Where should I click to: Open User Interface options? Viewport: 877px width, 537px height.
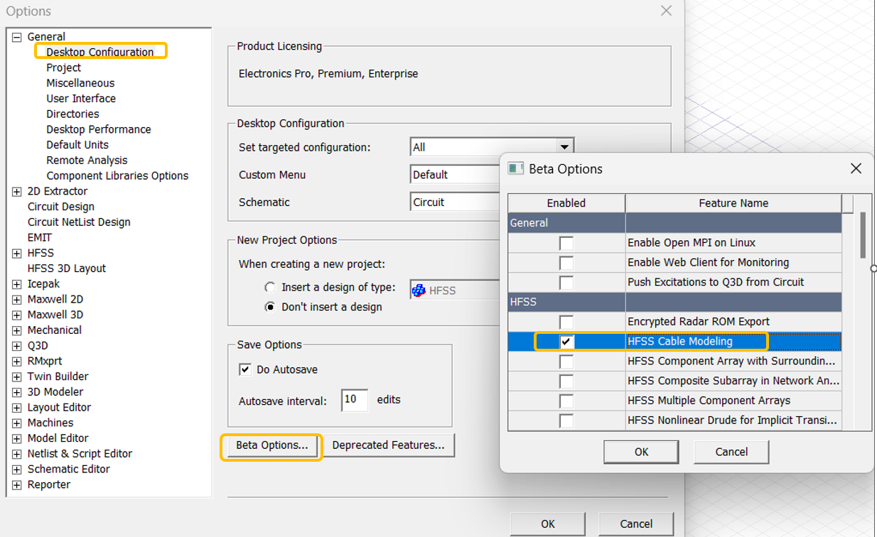coord(81,99)
